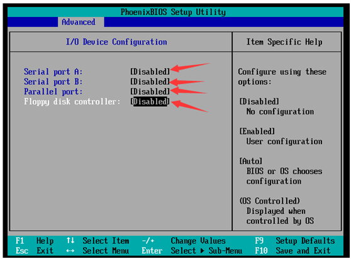Screen dimensions: 351x259
Task: Click the Serial port B label
Action: pos(53,82)
